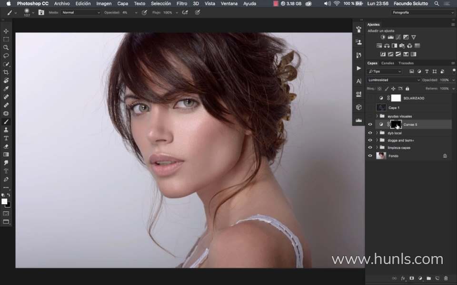
Task: Click the play Actions panel icon
Action: [x=359, y=68]
